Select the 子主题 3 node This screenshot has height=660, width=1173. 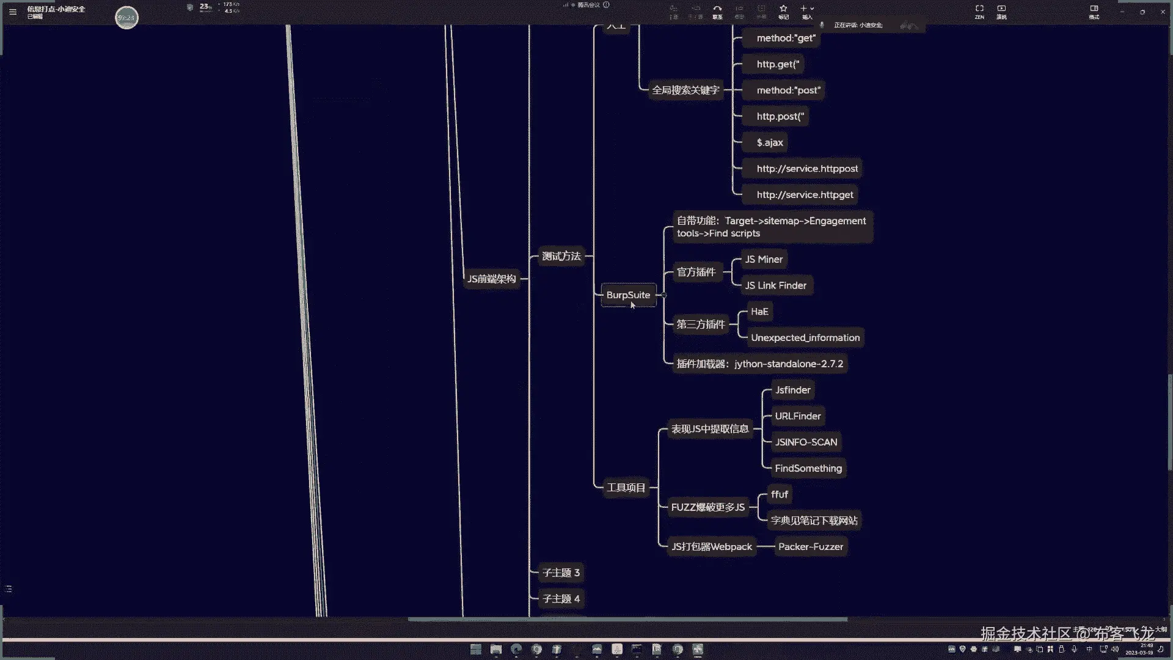click(561, 573)
